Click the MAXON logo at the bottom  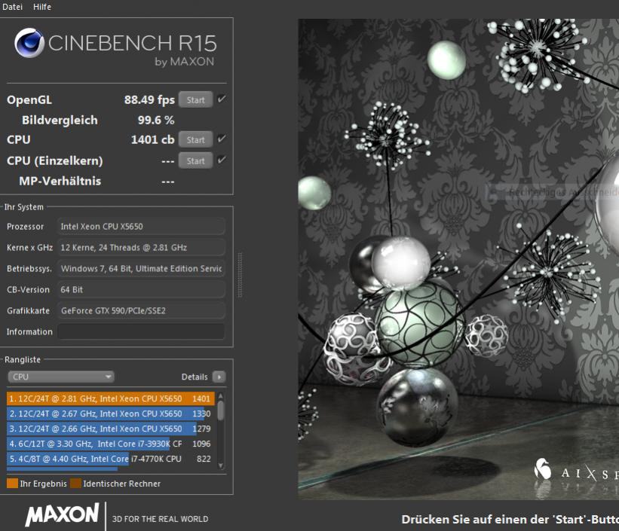click(x=62, y=514)
